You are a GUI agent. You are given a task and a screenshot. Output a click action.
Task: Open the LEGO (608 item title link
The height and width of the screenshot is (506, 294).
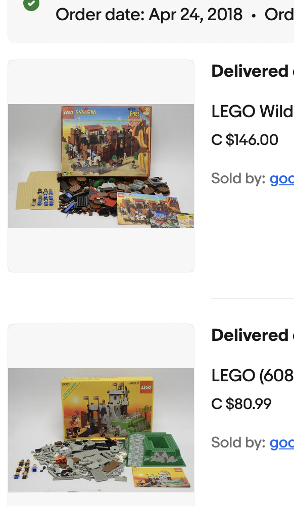253,375
